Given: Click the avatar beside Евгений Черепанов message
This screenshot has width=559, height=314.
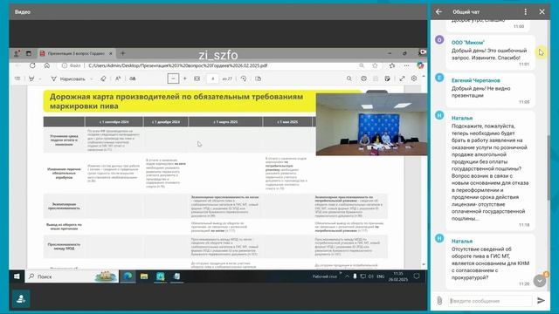Looking at the screenshot, I should point(439,78).
